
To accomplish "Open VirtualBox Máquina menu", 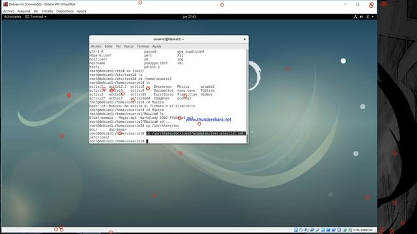I will [23, 11].
